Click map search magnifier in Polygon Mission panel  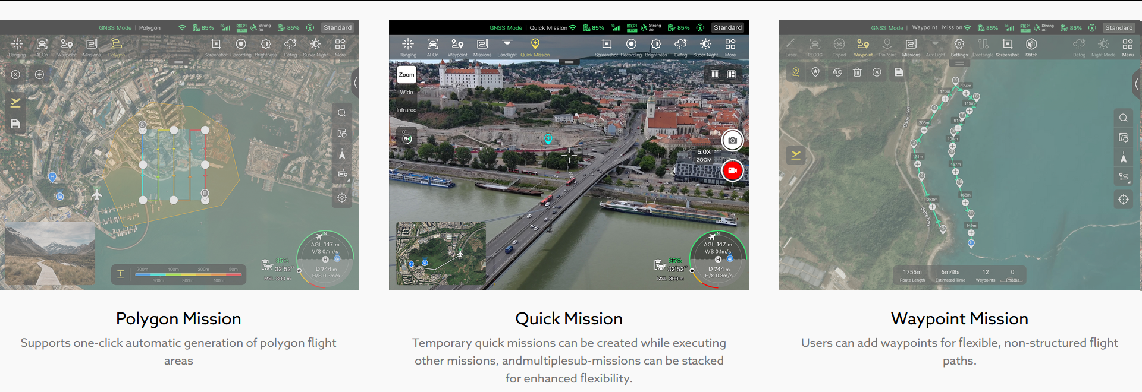[x=341, y=113]
